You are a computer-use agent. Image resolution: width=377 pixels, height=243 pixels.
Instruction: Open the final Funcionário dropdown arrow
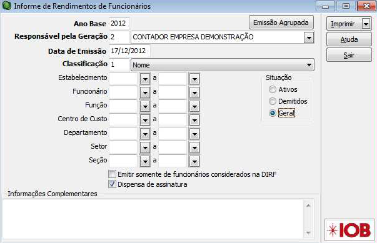click(194, 92)
